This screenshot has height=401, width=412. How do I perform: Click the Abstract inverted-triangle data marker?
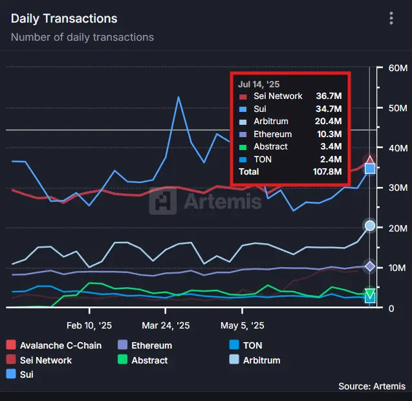370,294
